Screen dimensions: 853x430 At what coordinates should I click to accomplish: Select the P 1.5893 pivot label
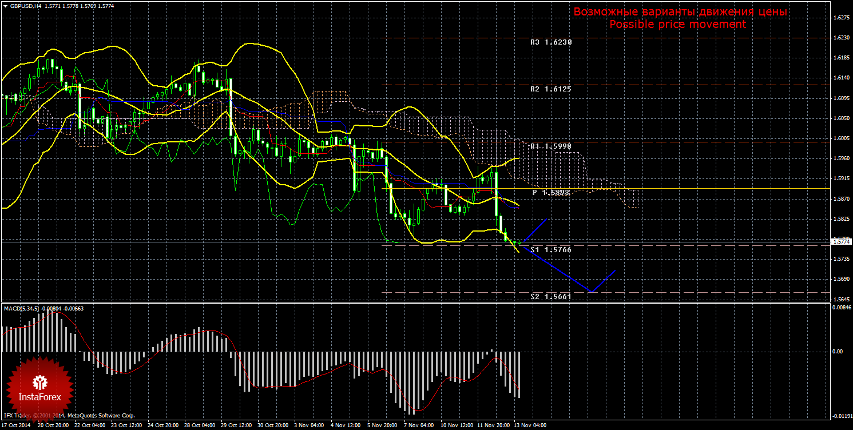[550, 193]
